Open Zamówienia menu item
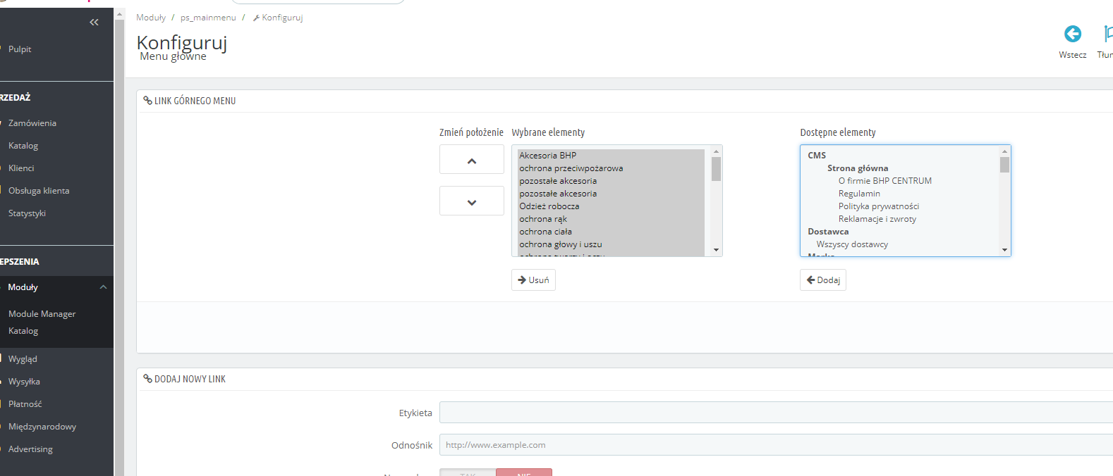Screen dimensions: 1113x476 [x=32, y=123]
